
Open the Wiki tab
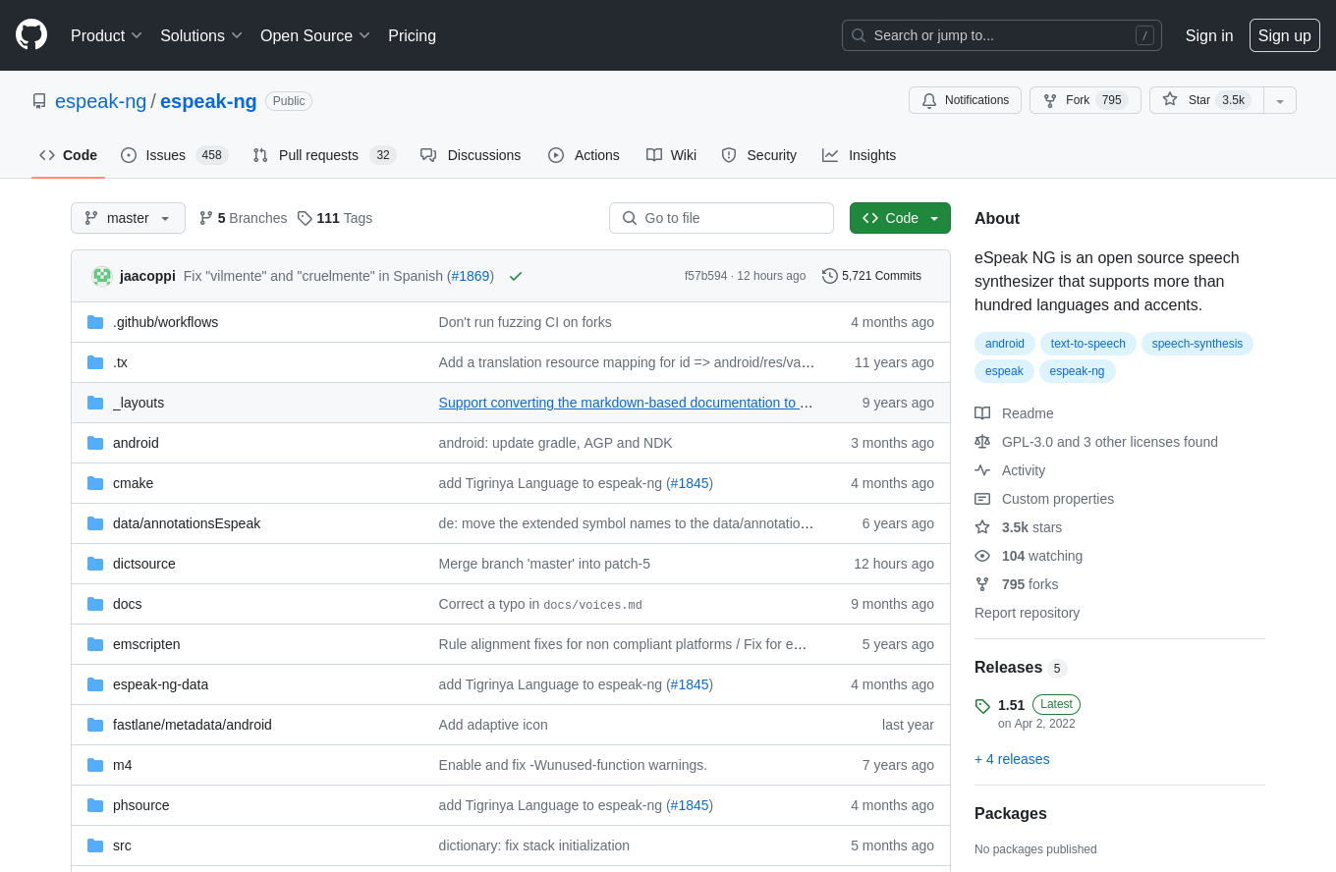pos(671,155)
